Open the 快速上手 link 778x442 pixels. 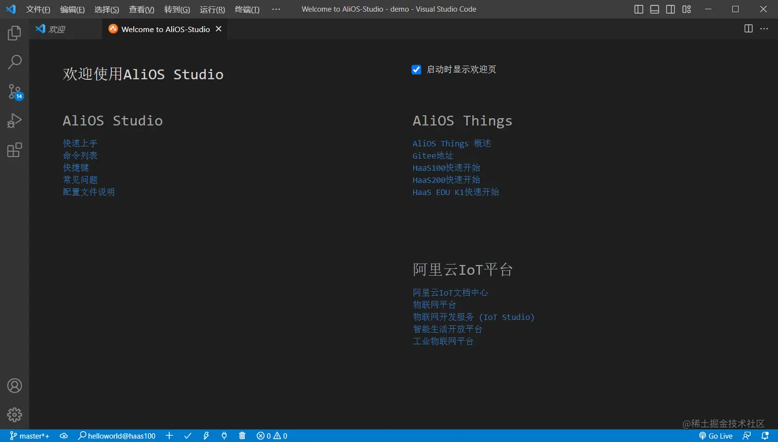[x=80, y=143]
